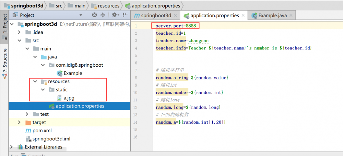This screenshot has height=156, width=343.
Task: Click the collapse all icon in Project panel
Action: coord(103,15)
